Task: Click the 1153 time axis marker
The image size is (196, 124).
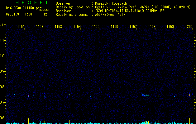Action: [x=58, y=27]
